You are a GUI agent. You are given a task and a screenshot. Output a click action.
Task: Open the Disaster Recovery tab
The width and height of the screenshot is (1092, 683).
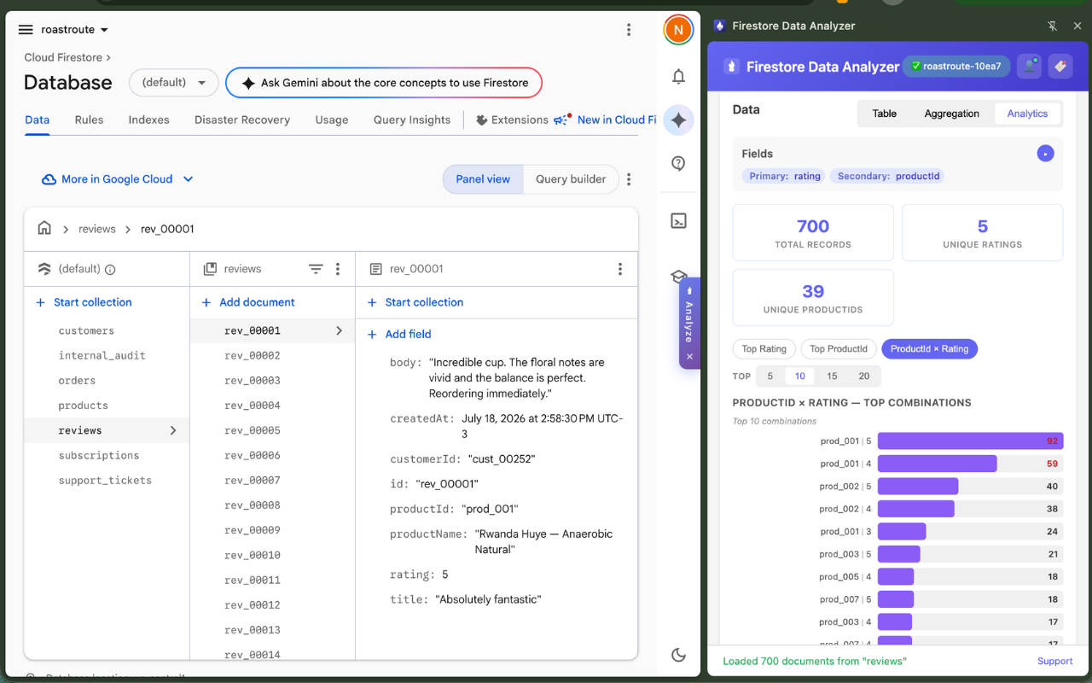tap(242, 120)
